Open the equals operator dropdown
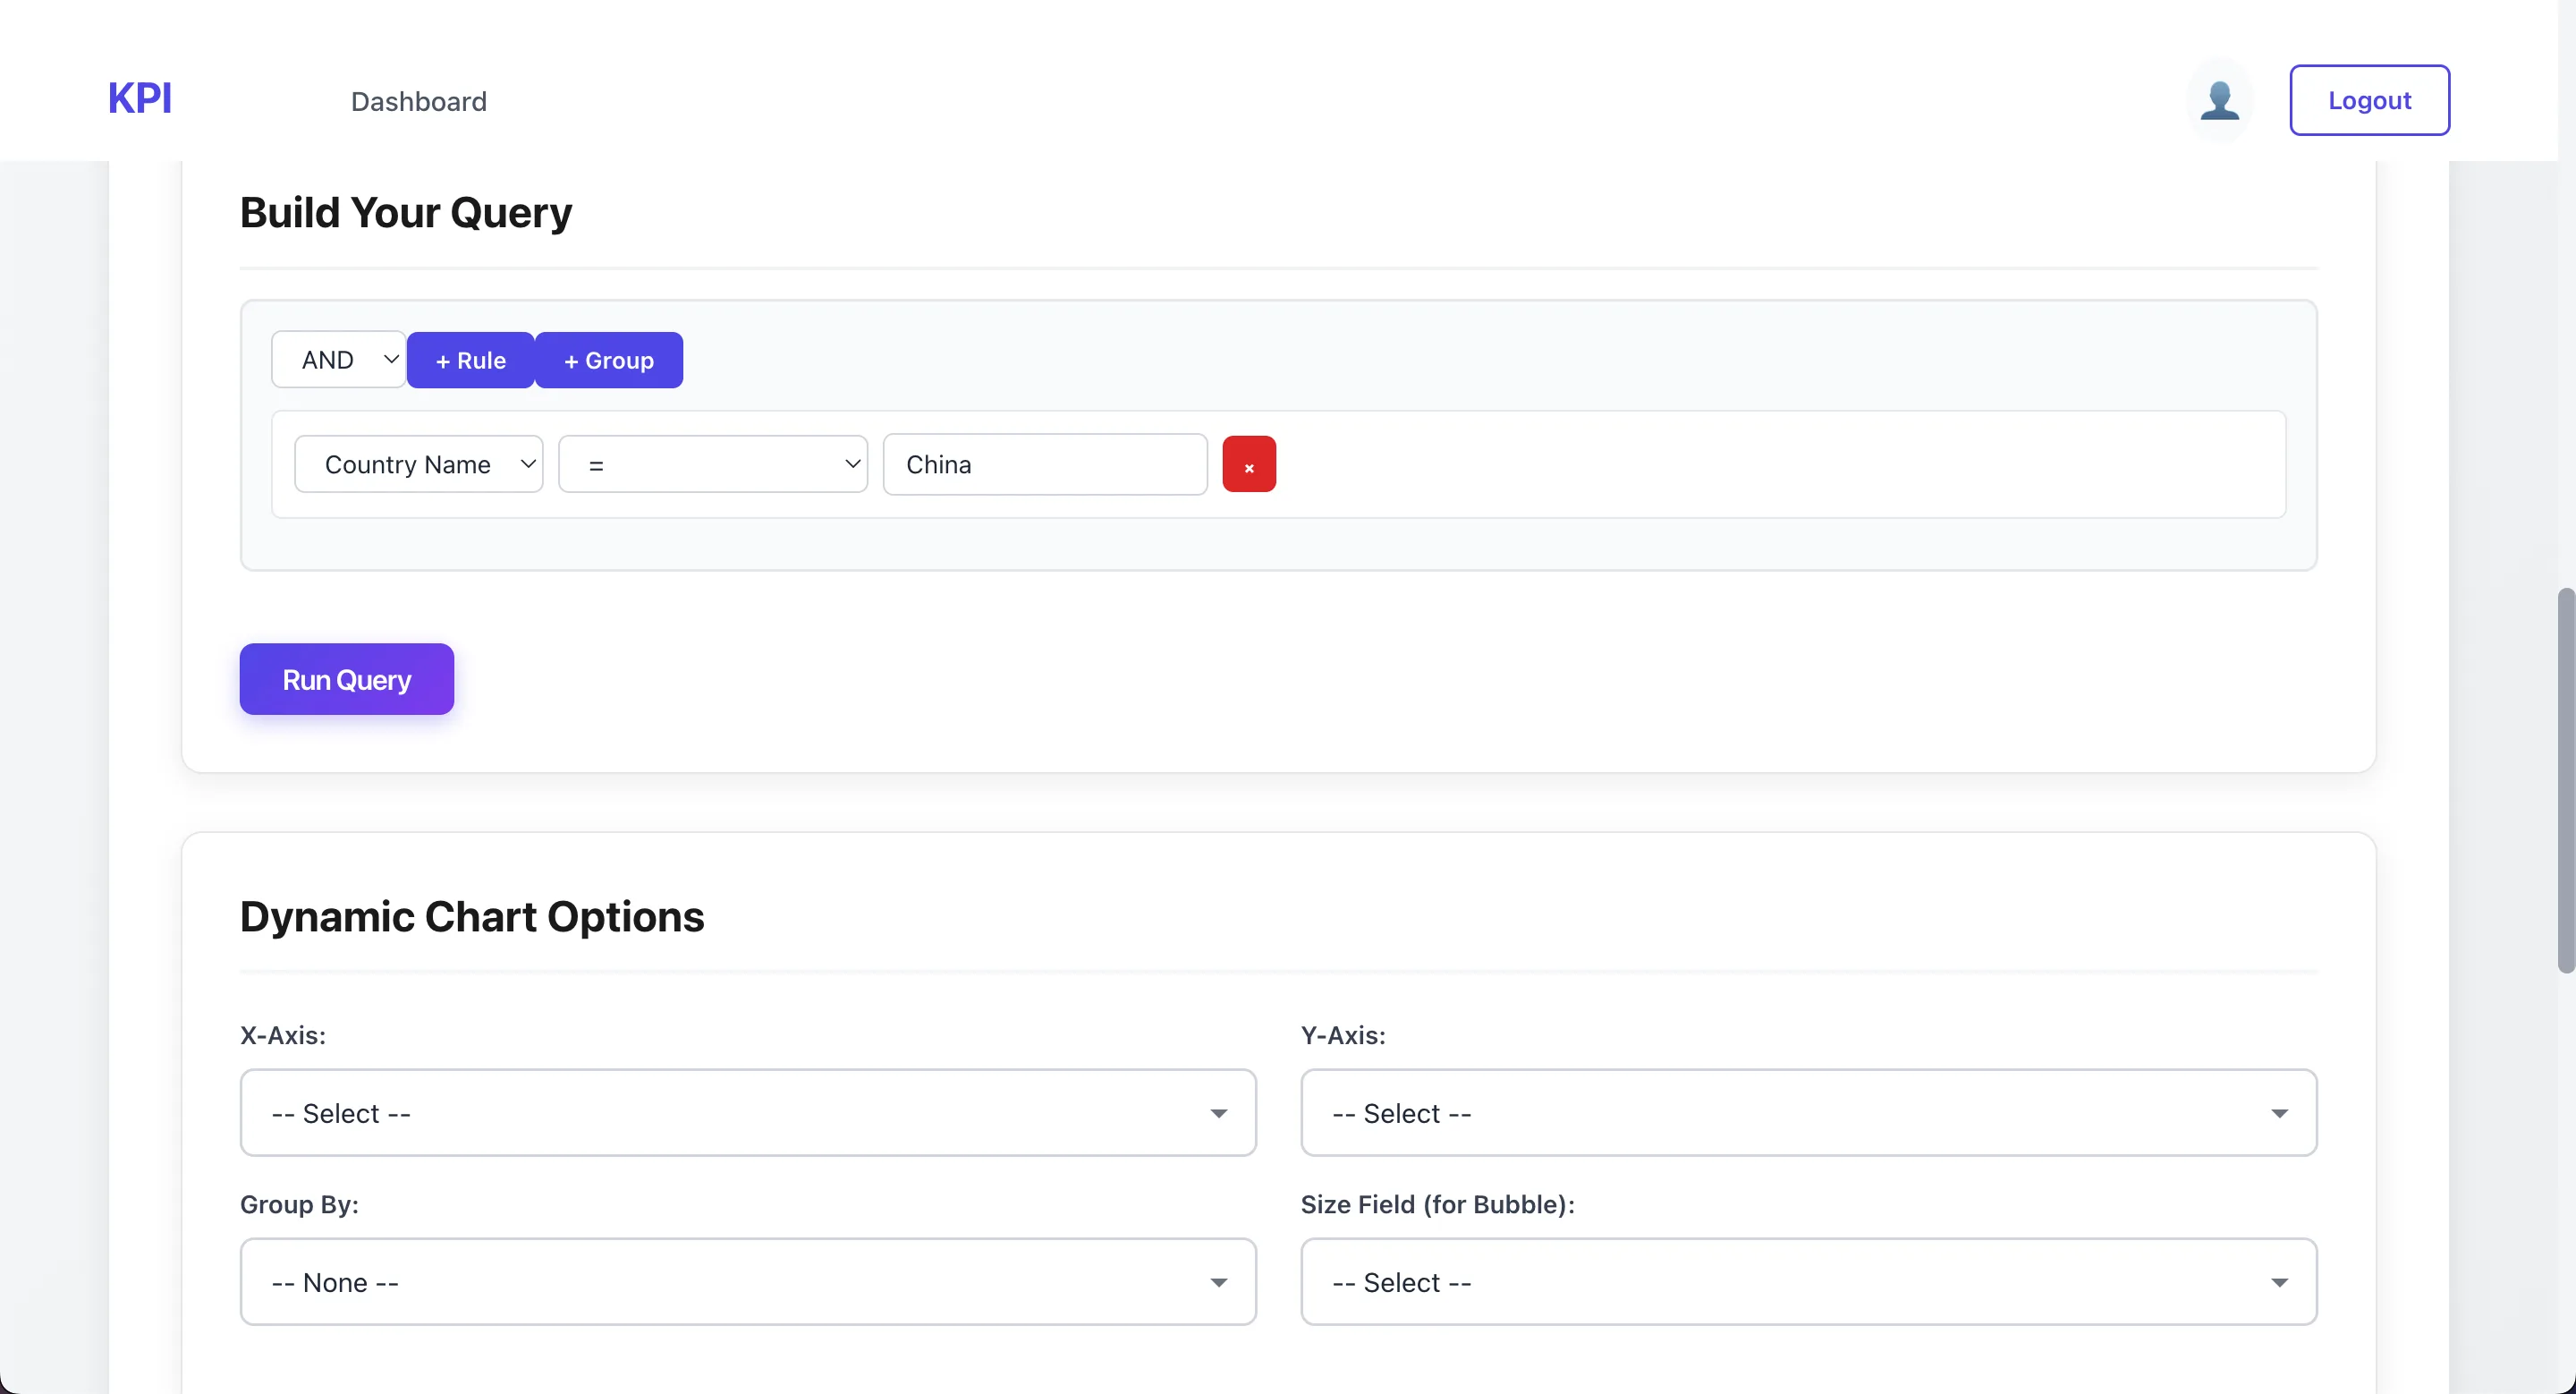The image size is (2576, 1394). coord(712,464)
